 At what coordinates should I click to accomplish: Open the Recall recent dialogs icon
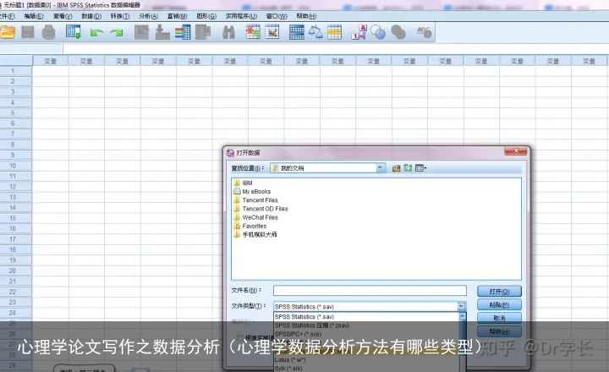point(73,32)
